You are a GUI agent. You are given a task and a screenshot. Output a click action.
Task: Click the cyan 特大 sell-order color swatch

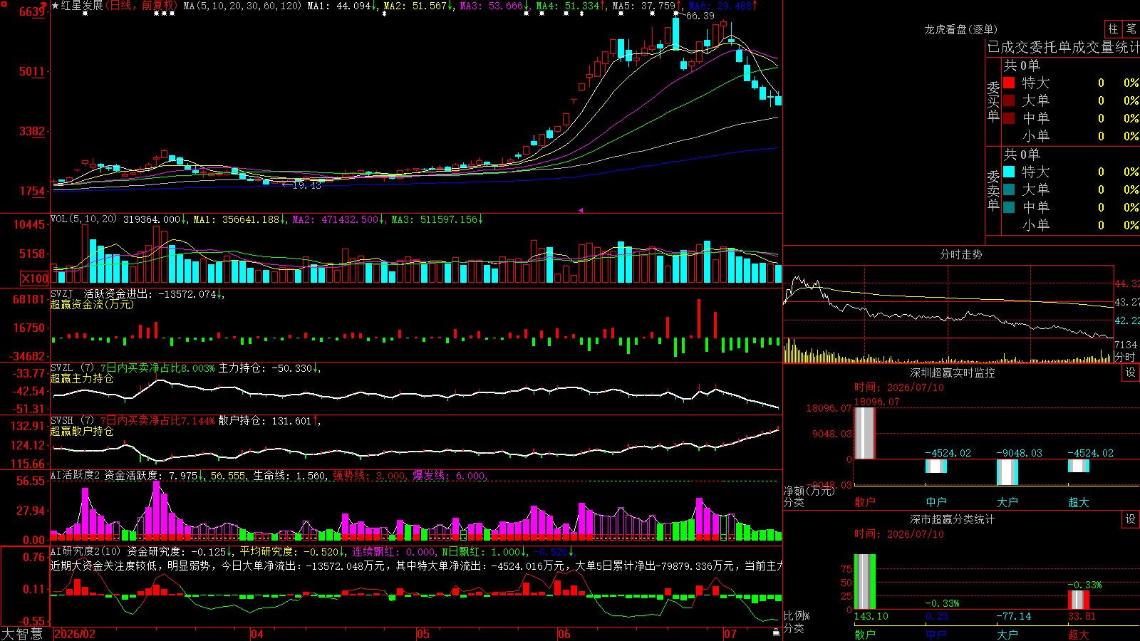click(1009, 172)
